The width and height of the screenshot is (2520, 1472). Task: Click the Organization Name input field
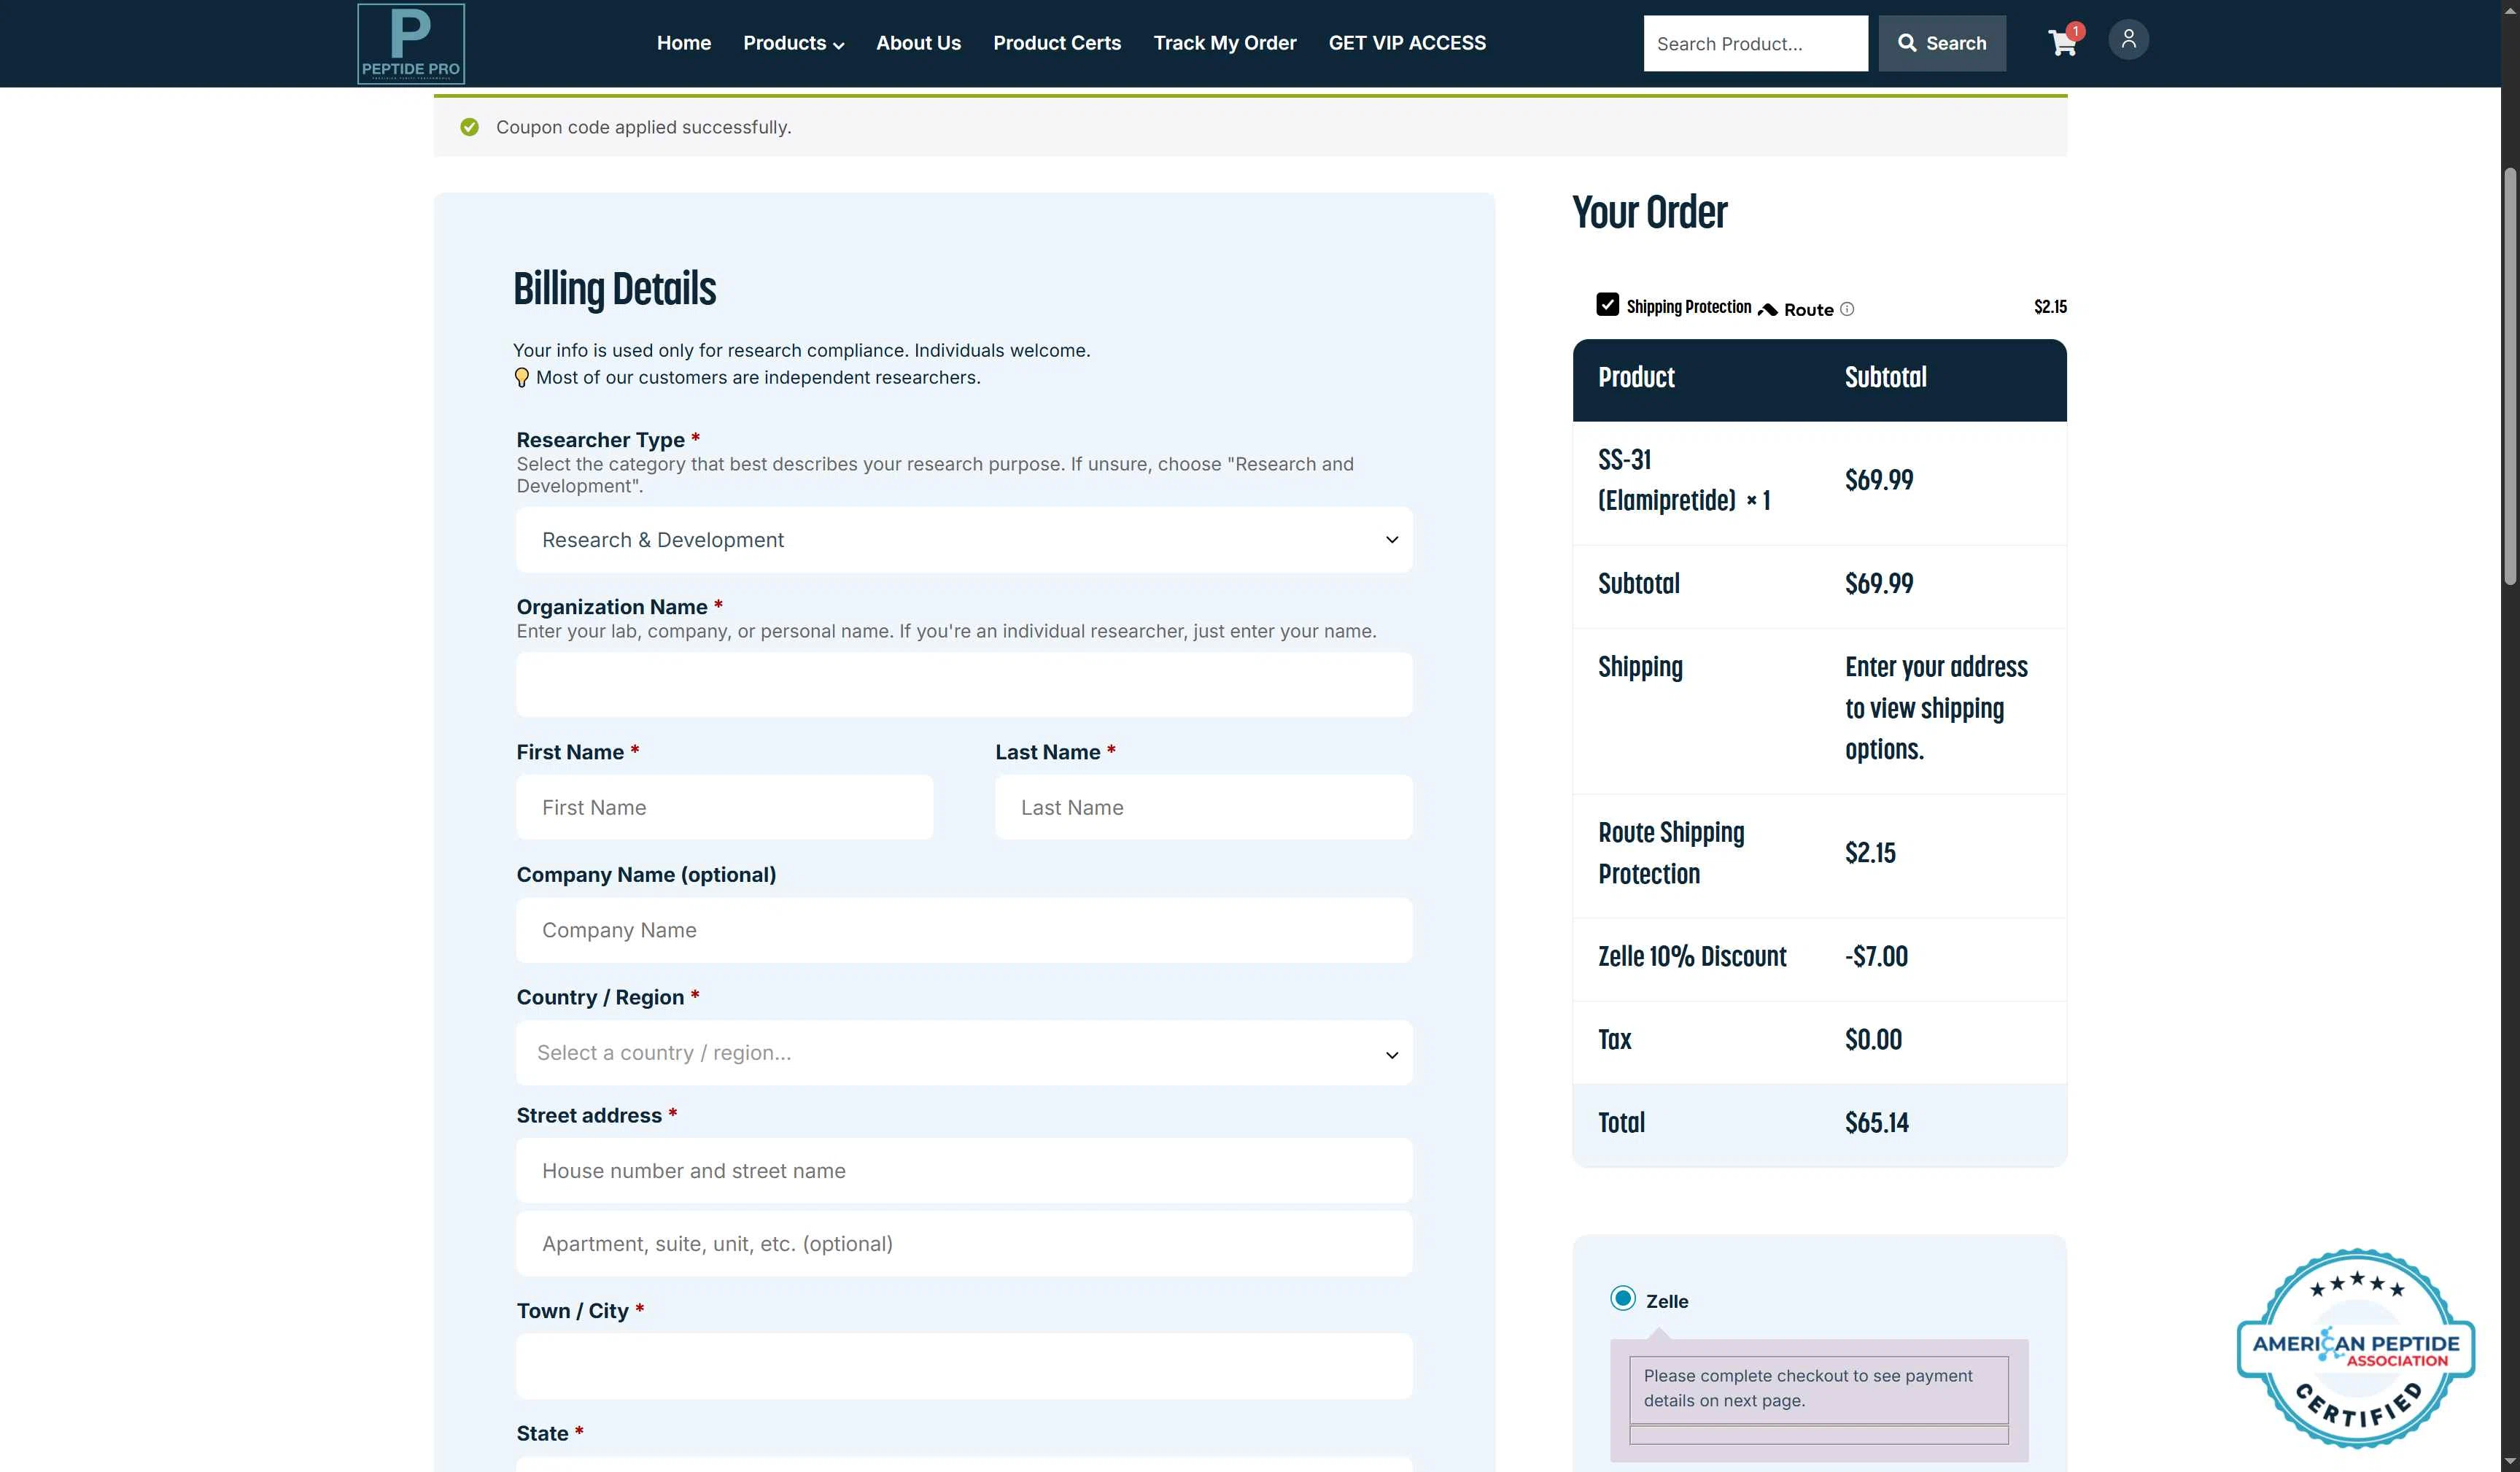pos(963,684)
